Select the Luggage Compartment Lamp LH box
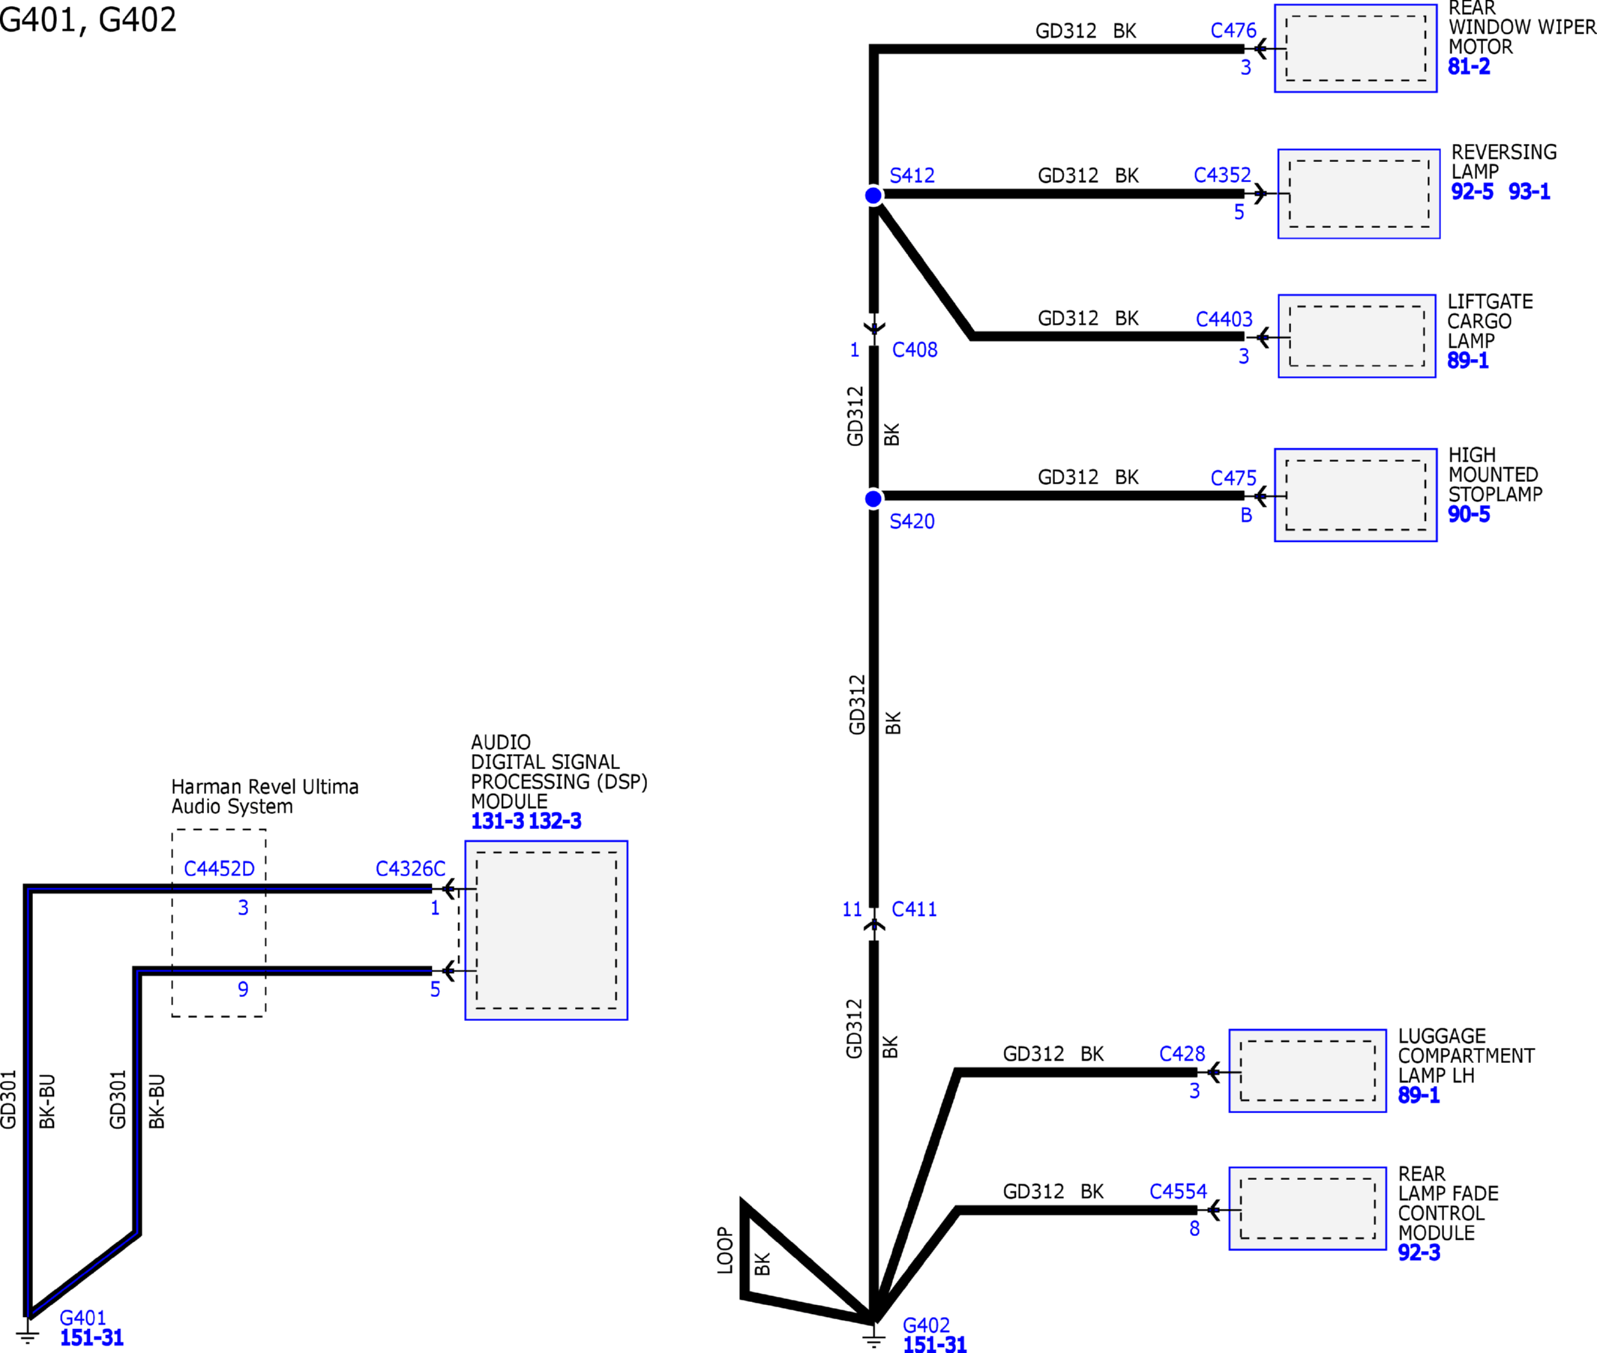The image size is (1597, 1353). (x=1307, y=1070)
